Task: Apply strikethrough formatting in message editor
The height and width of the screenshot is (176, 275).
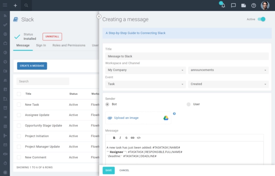Action: [x=126, y=138]
